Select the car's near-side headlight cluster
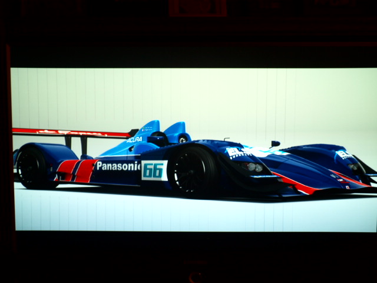This screenshot has width=377, height=283. [254, 167]
